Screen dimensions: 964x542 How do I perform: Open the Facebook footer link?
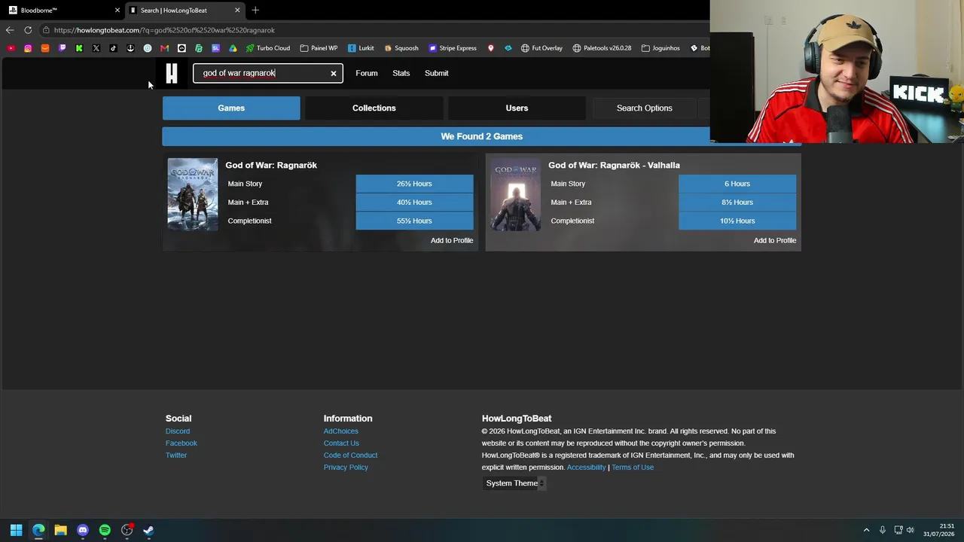point(182,443)
